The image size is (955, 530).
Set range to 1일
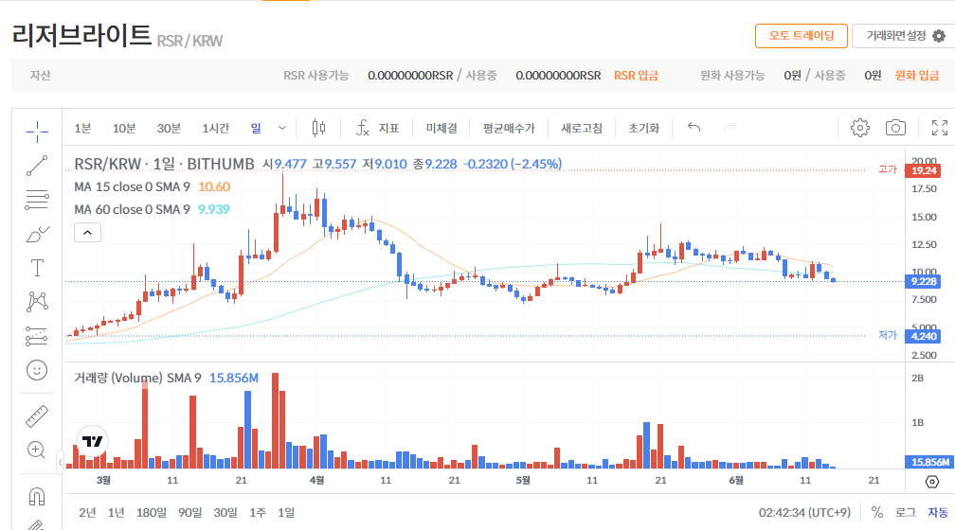pyautogui.click(x=286, y=512)
